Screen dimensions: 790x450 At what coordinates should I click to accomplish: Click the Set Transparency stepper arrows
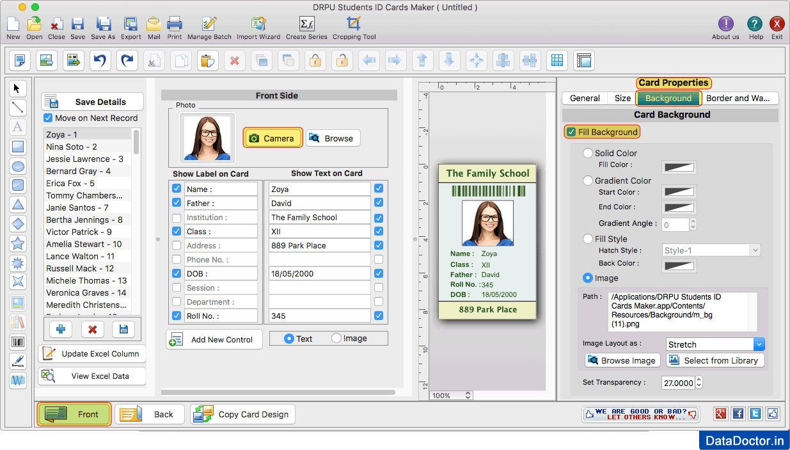(x=699, y=382)
